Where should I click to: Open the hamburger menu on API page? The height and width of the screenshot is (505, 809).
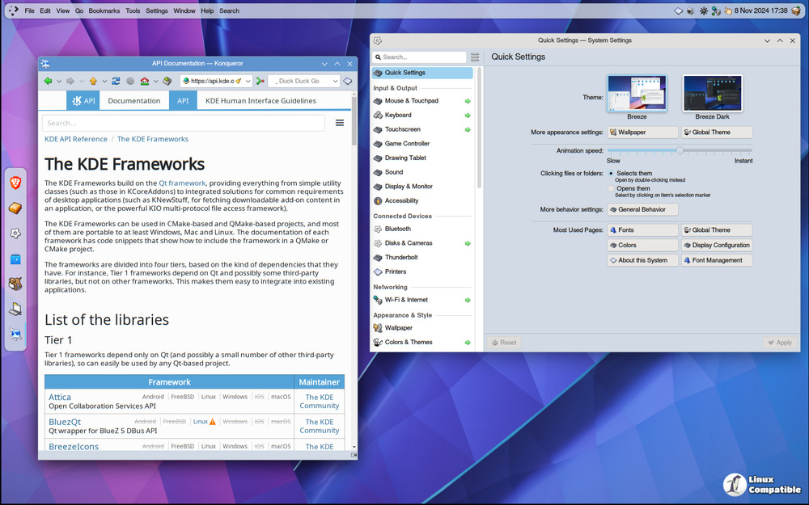coord(340,123)
